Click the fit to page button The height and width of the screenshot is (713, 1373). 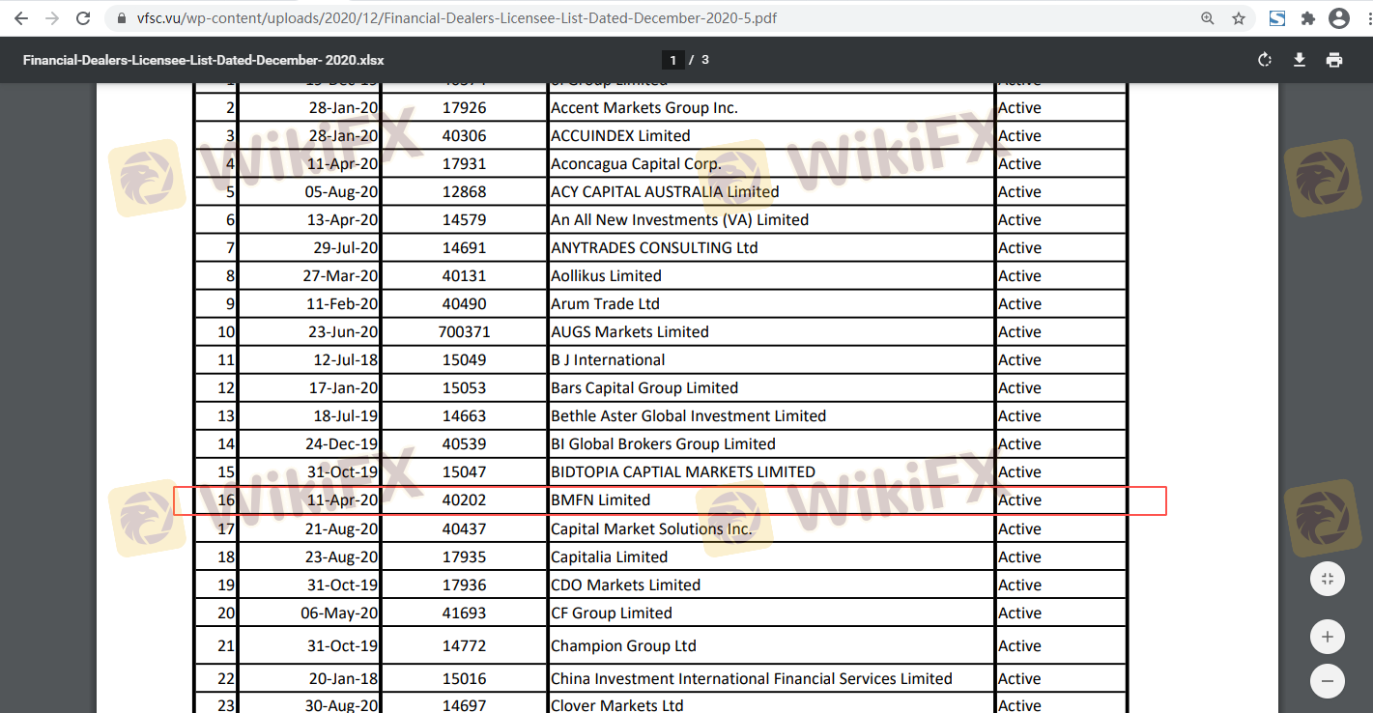pos(1327,579)
